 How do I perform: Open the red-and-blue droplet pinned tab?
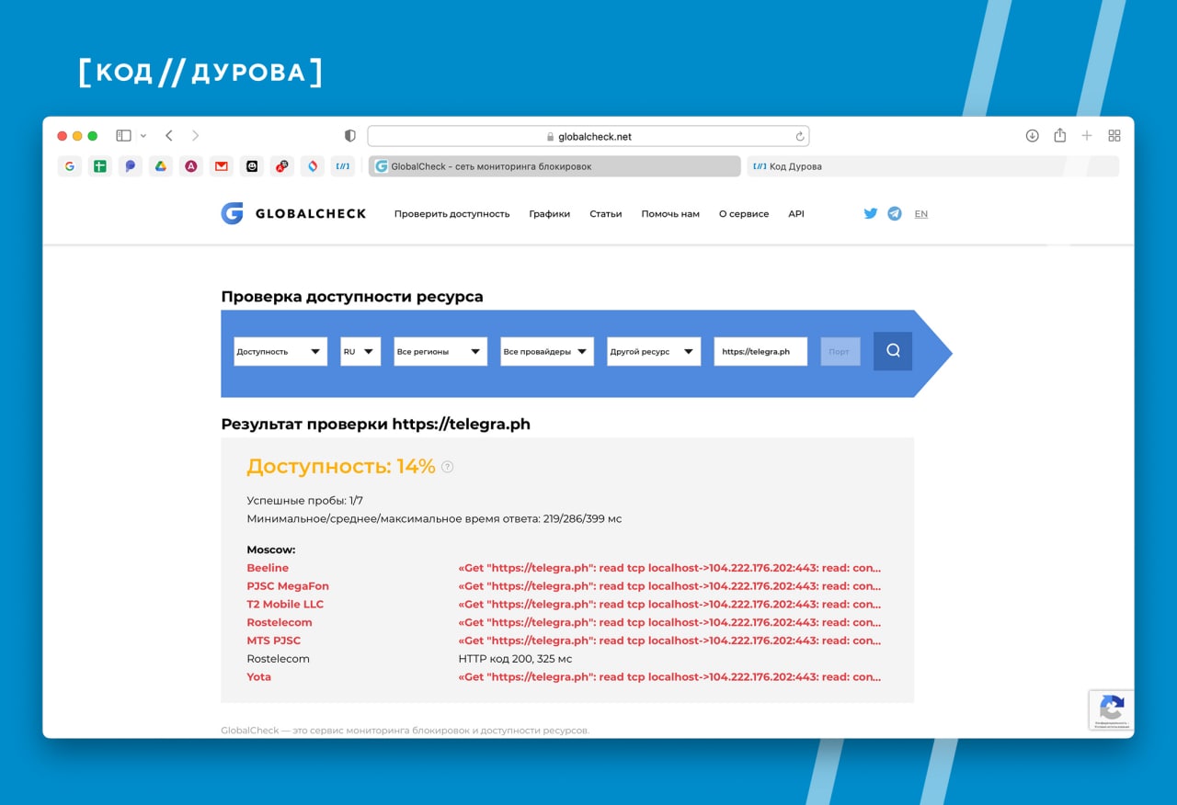tap(313, 166)
